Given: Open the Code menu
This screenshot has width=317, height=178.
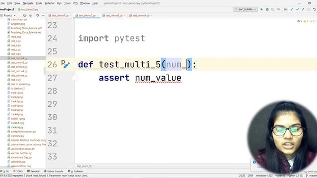Looking at the screenshot, I should point(39,3).
